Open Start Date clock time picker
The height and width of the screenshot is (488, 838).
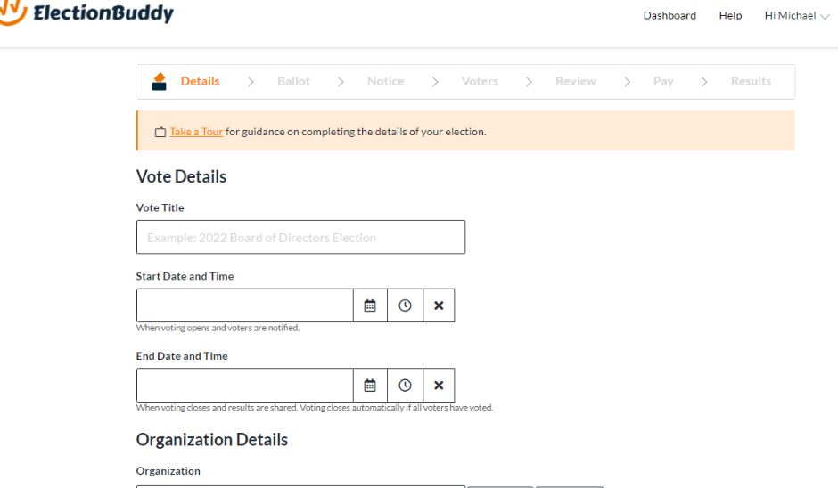click(x=405, y=305)
